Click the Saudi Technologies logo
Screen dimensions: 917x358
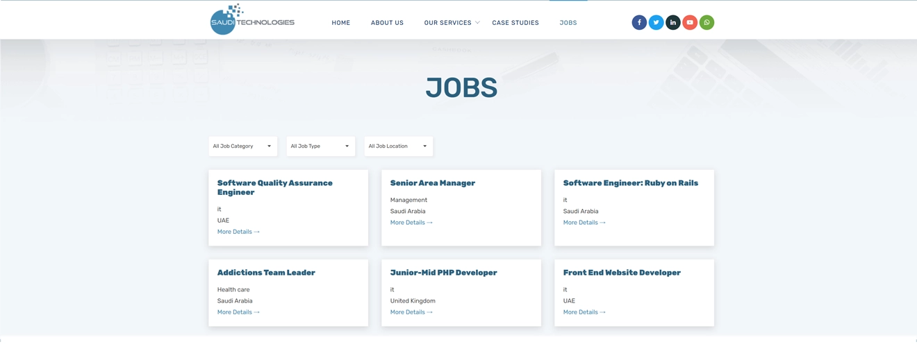252,20
